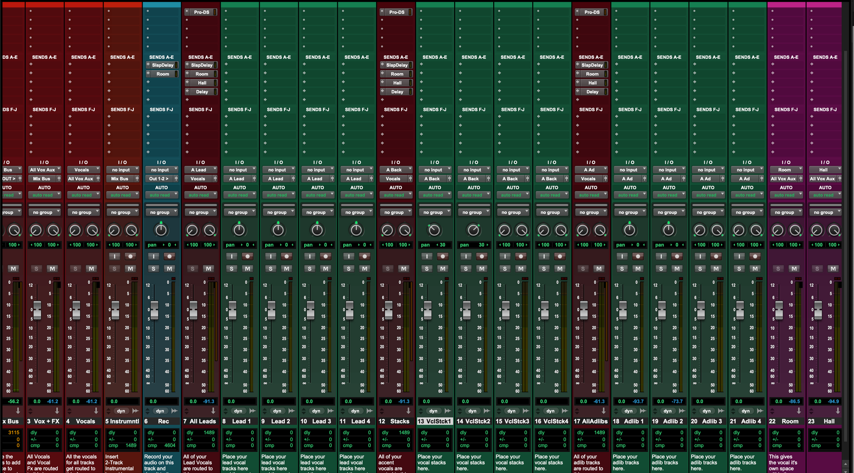Click the pan knob on Lead 3
This screenshot has width=854, height=473.
tap(317, 230)
